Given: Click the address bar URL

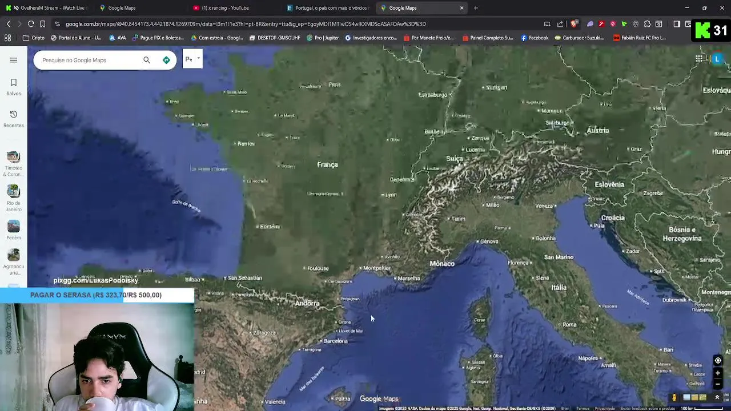Looking at the screenshot, I should 246,24.
